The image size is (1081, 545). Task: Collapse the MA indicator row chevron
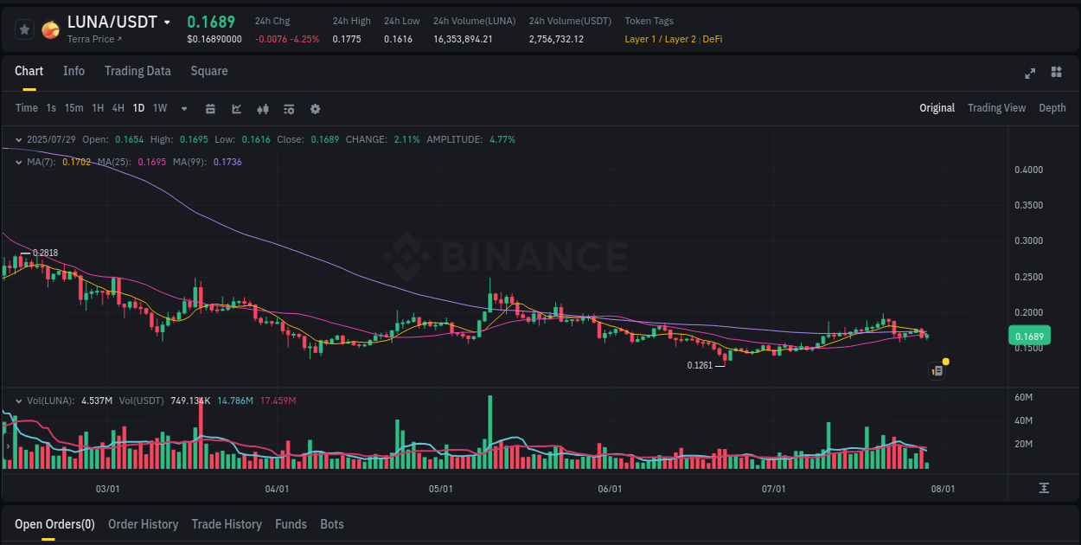[x=18, y=162]
